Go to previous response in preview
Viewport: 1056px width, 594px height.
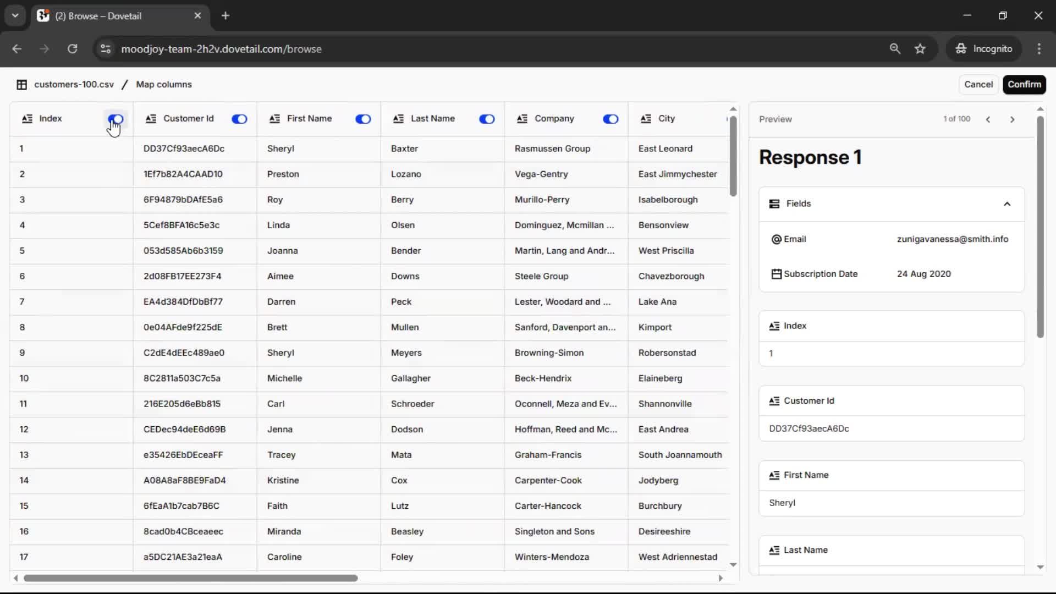pyautogui.click(x=988, y=119)
